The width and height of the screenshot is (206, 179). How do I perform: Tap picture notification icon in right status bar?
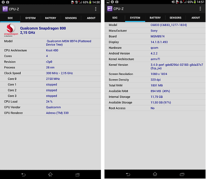(x=108, y=2)
